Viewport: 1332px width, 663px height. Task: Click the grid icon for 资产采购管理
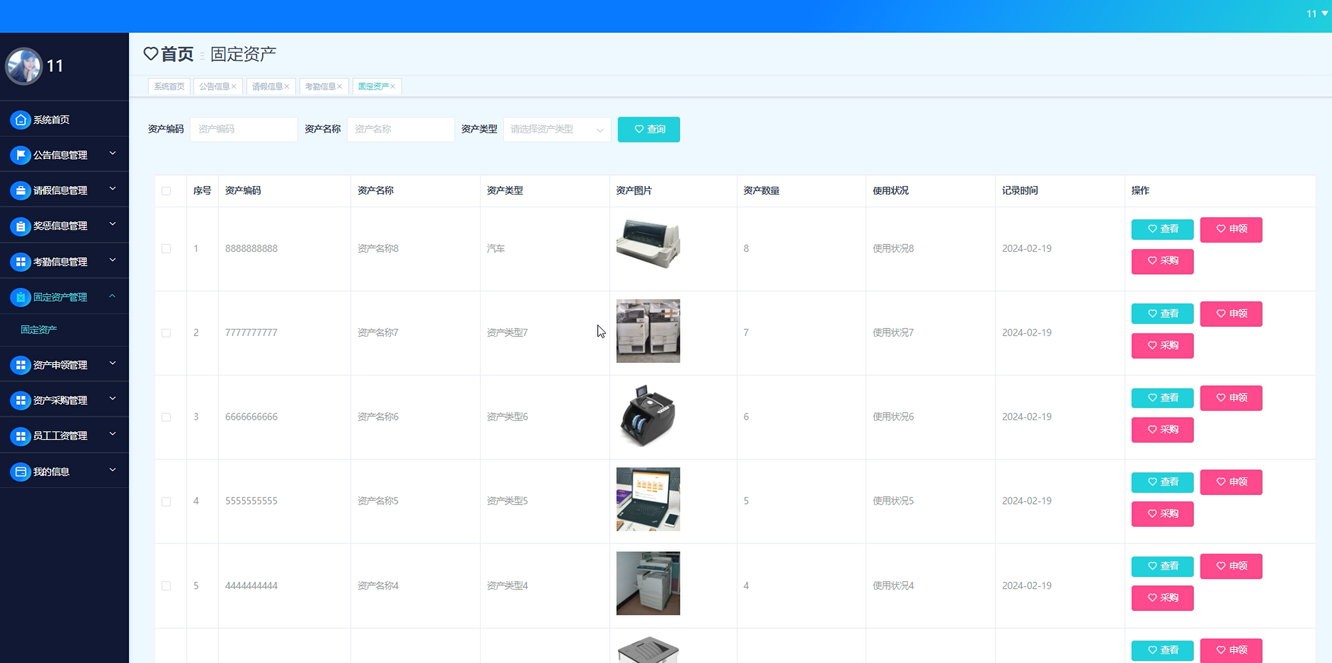tap(21, 400)
